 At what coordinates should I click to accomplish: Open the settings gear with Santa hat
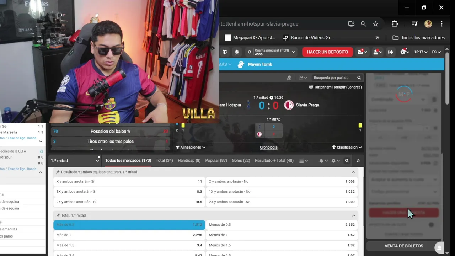[405, 52]
